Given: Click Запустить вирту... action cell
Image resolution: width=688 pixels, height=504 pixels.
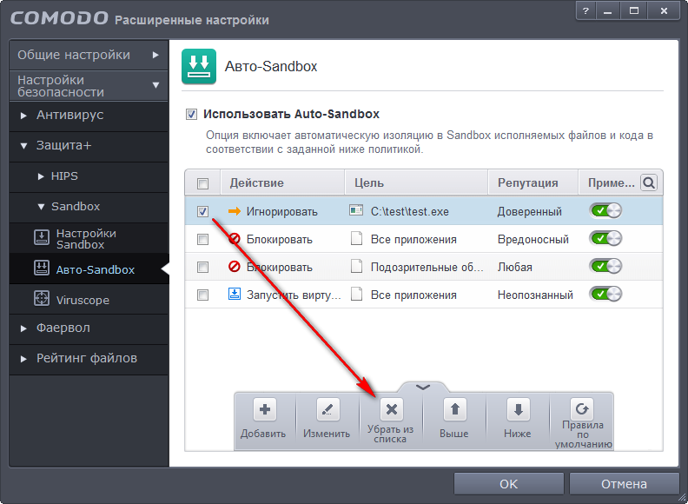Looking at the screenshot, I should (294, 295).
